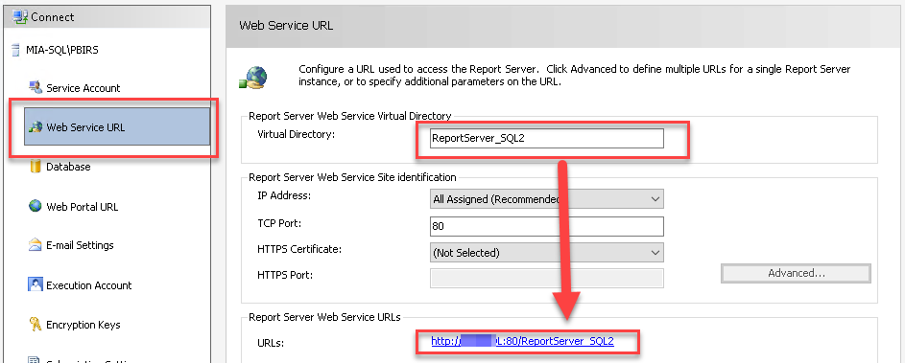This screenshot has height=363, width=905.
Task: Open the Execution Account page
Action: point(89,285)
